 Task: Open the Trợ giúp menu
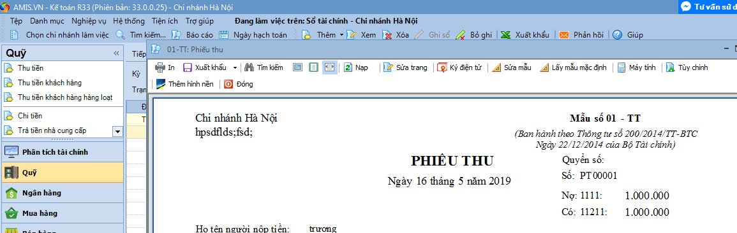point(199,21)
